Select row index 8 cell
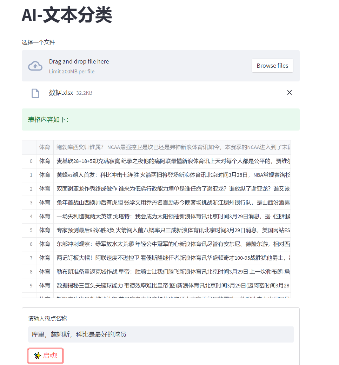 29,272
